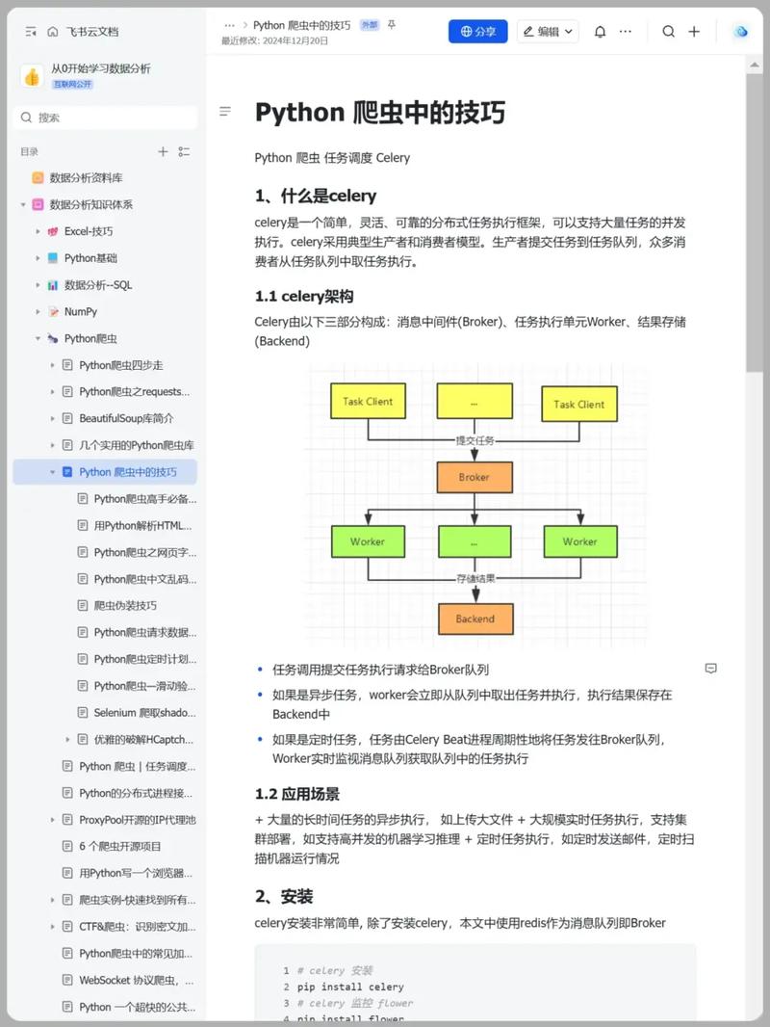Click the plus icon next to 目录
Image resolution: width=770 pixels, height=1027 pixels.
[164, 151]
